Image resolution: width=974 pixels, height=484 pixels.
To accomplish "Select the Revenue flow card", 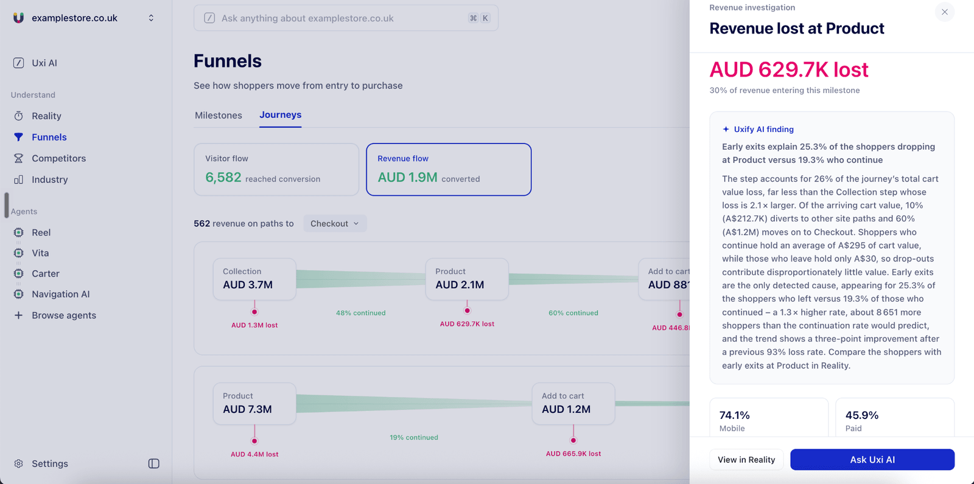I will pos(449,170).
